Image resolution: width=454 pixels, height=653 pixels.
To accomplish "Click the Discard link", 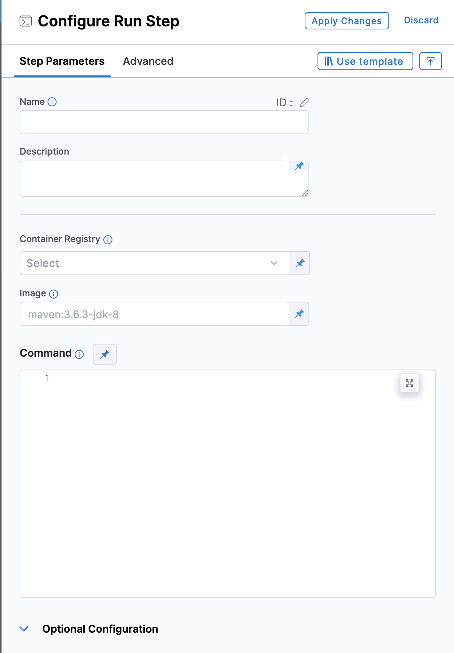I will [421, 20].
